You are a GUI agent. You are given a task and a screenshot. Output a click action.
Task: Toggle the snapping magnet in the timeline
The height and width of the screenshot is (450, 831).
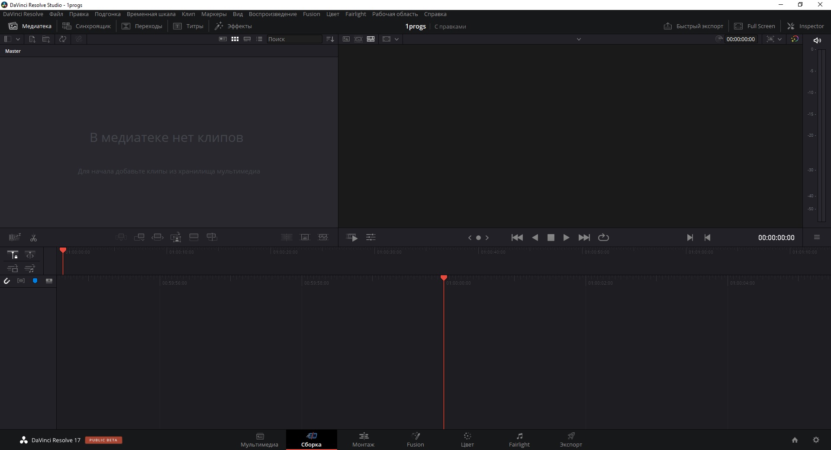6,281
